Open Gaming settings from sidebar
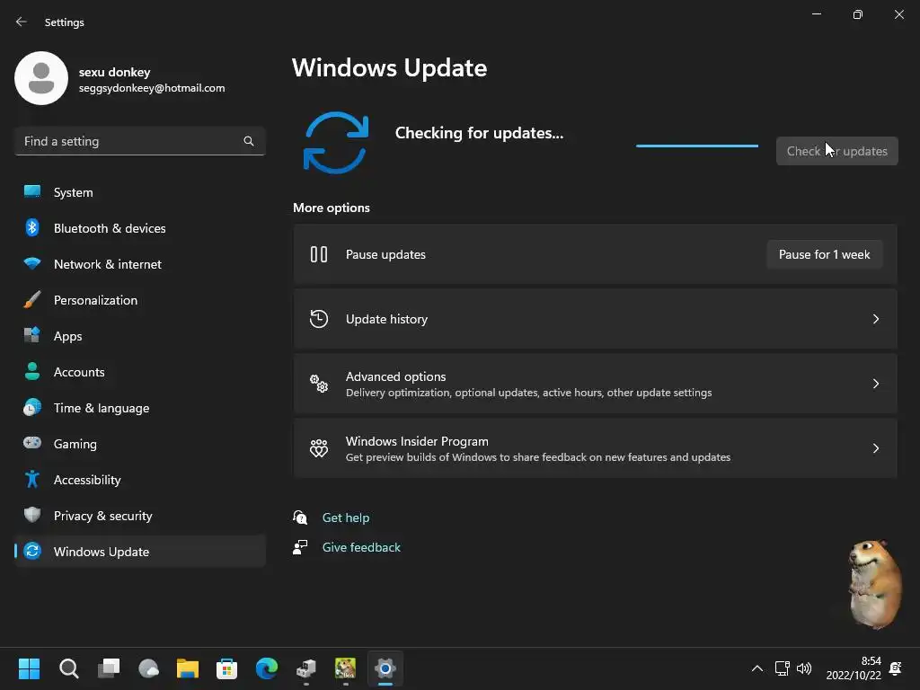The height and width of the screenshot is (690, 920). [139, 444]
